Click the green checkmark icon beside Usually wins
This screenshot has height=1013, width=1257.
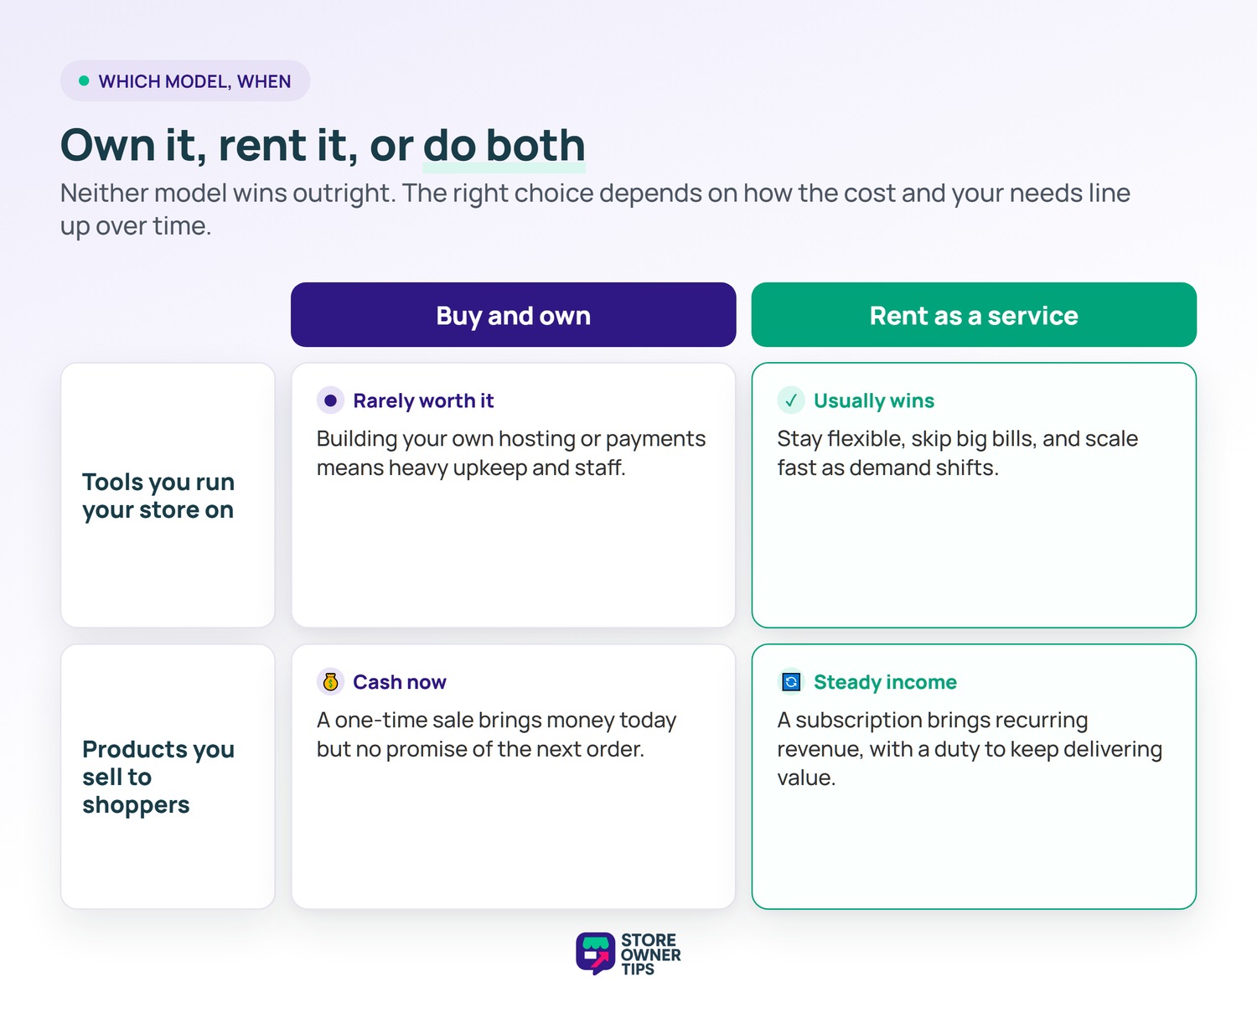pyautogui.click(x=791, y=401)
